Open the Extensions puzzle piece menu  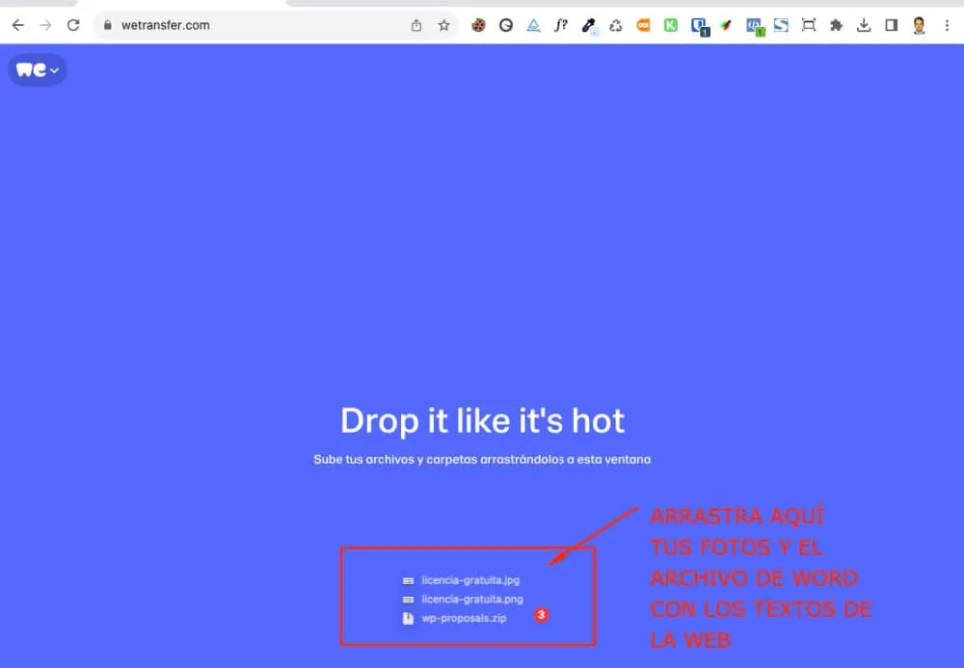tap(836, 25)
